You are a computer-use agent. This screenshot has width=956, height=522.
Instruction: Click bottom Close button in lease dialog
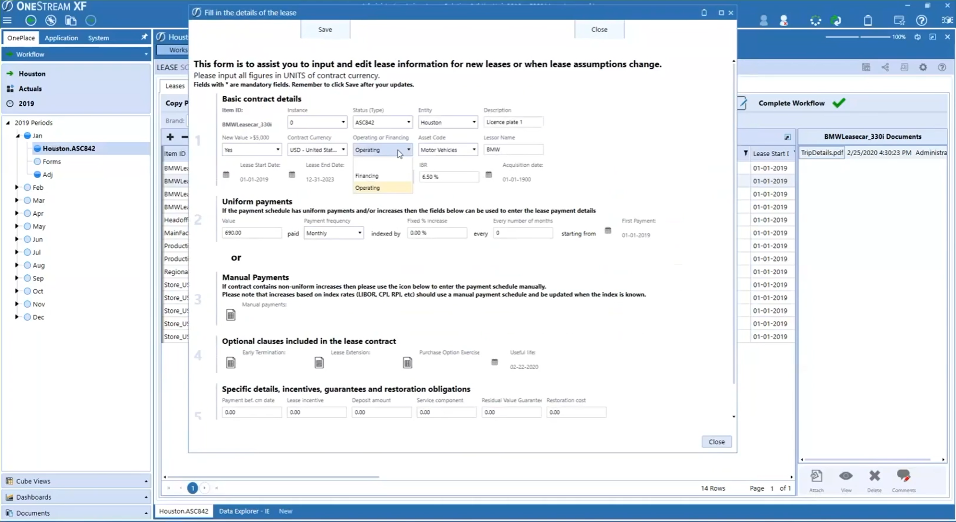click(716, 442)
